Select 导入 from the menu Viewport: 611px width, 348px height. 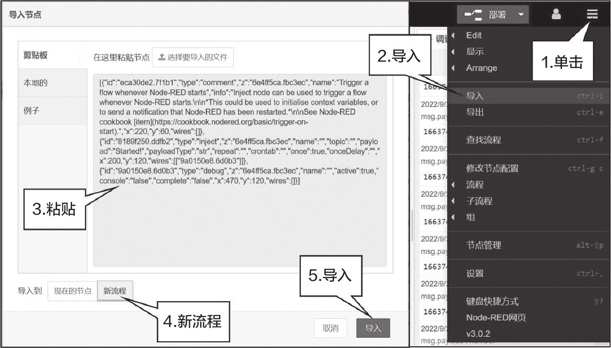475,96
